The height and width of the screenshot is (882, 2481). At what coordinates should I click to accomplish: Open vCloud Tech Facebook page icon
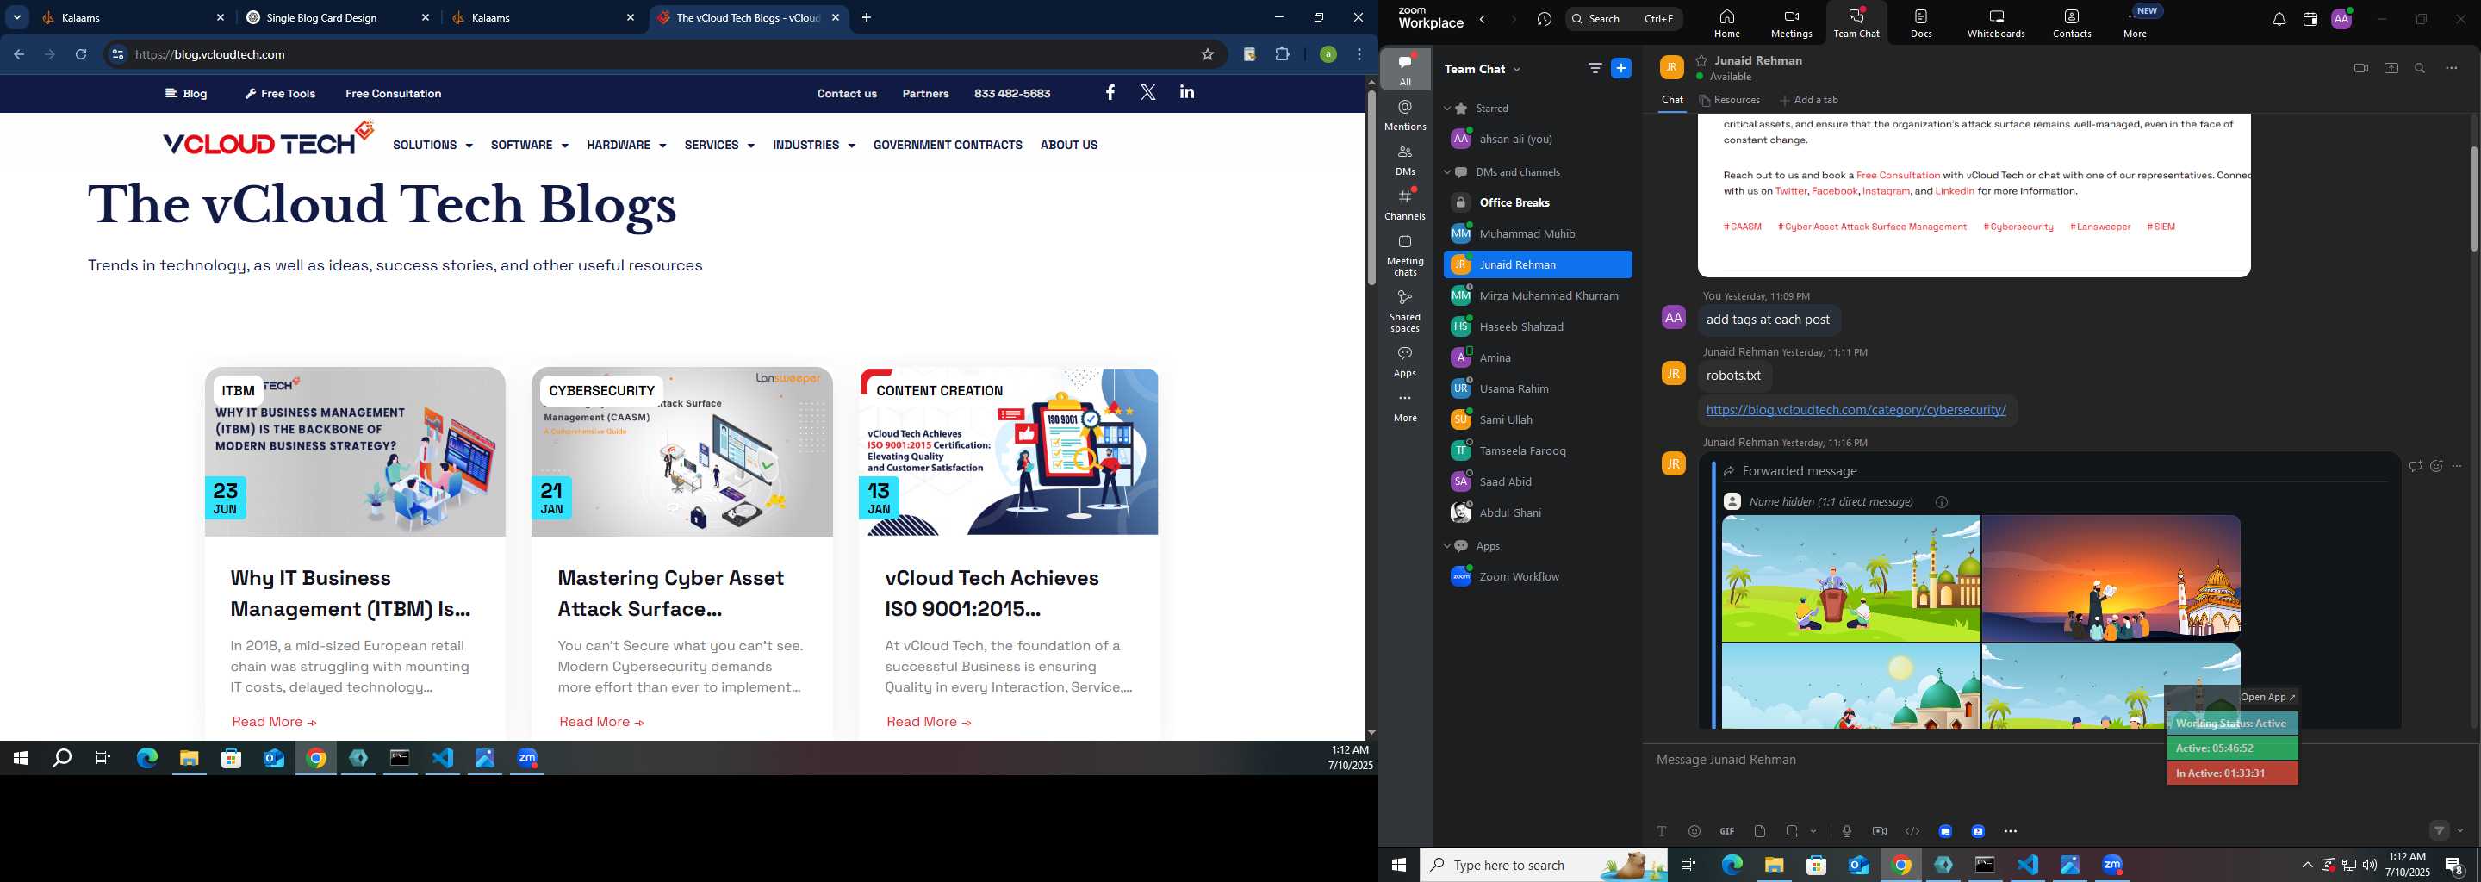(1110, 92)
